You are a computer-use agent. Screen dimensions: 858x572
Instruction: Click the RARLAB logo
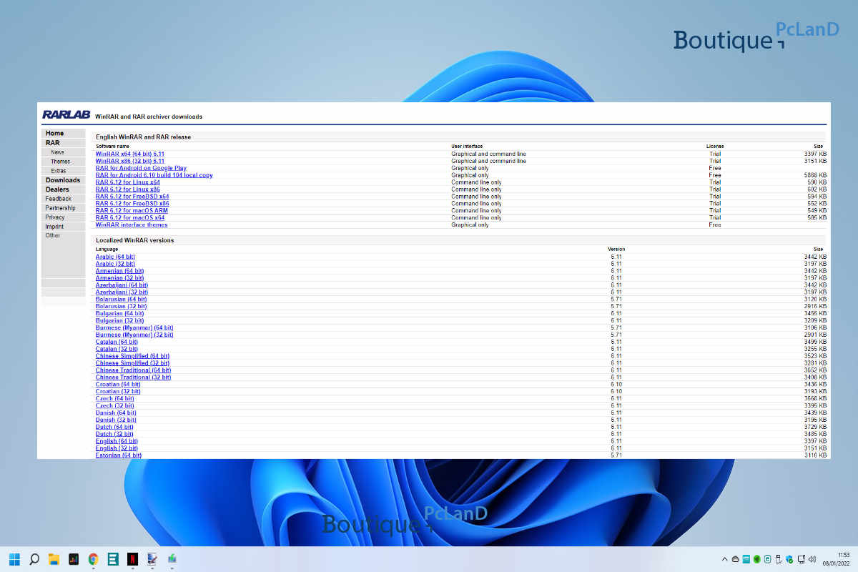tap(66, 114)
